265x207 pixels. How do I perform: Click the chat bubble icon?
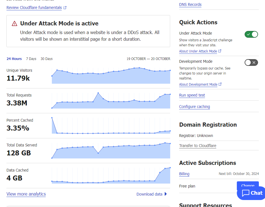[245, 193]
